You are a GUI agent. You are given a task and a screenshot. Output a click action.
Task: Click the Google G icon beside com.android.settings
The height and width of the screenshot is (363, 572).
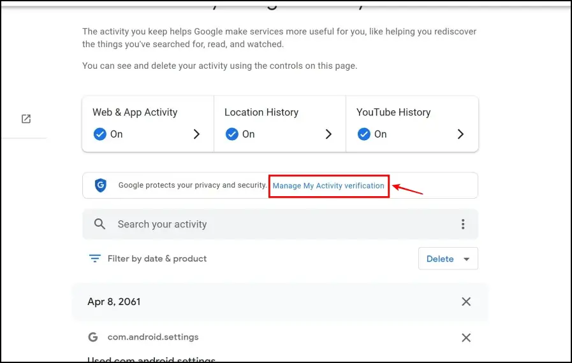pos(93,337)
